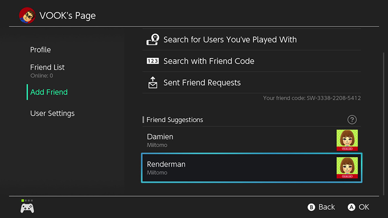Go to User Settings
The height and width of the screenshot is (218, 388).
[x=52, y=113]
